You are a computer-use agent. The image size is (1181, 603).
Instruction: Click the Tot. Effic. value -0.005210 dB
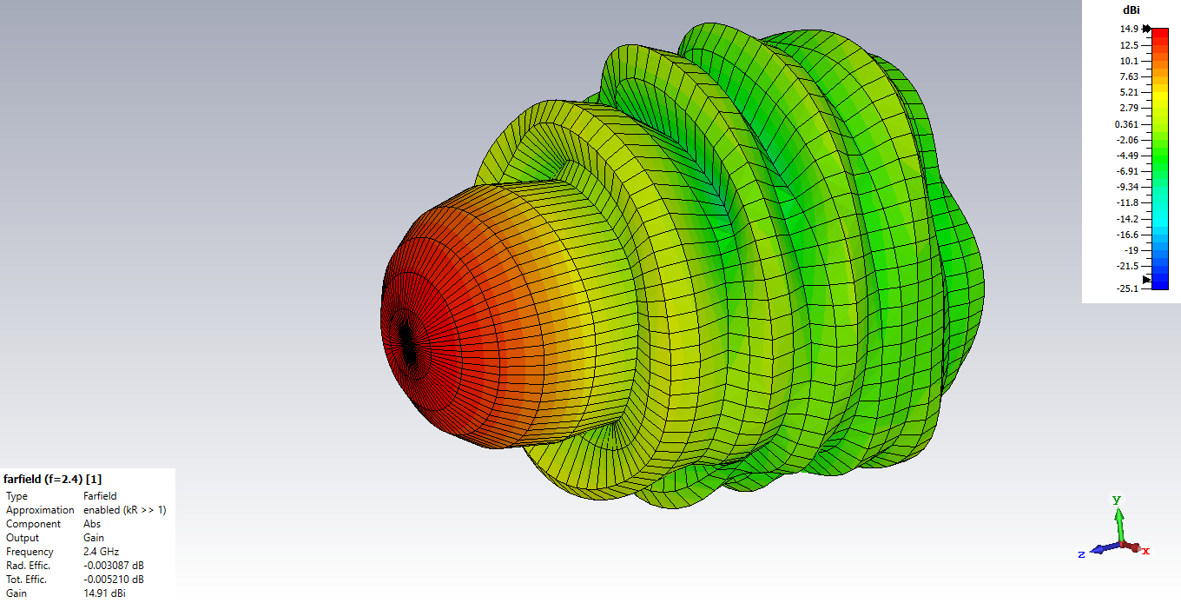[113, 580]
